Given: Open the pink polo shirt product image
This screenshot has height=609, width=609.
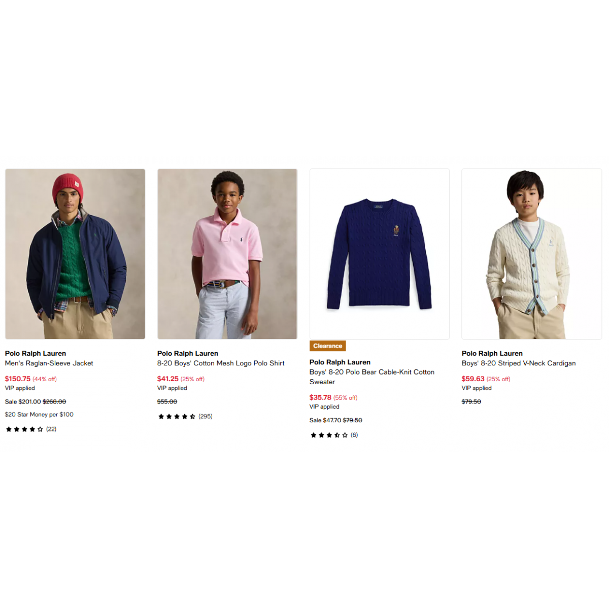Looking at the screenshot, I should pos(227,254).
